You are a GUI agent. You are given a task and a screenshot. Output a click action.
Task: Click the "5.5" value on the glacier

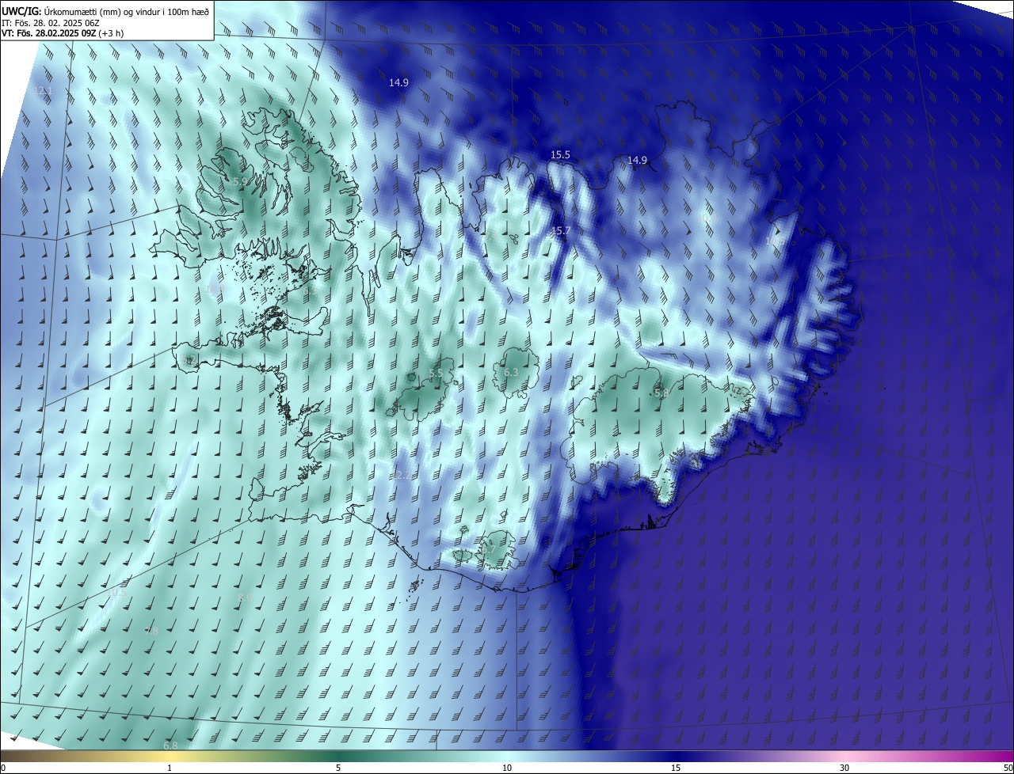pos(436,373)
